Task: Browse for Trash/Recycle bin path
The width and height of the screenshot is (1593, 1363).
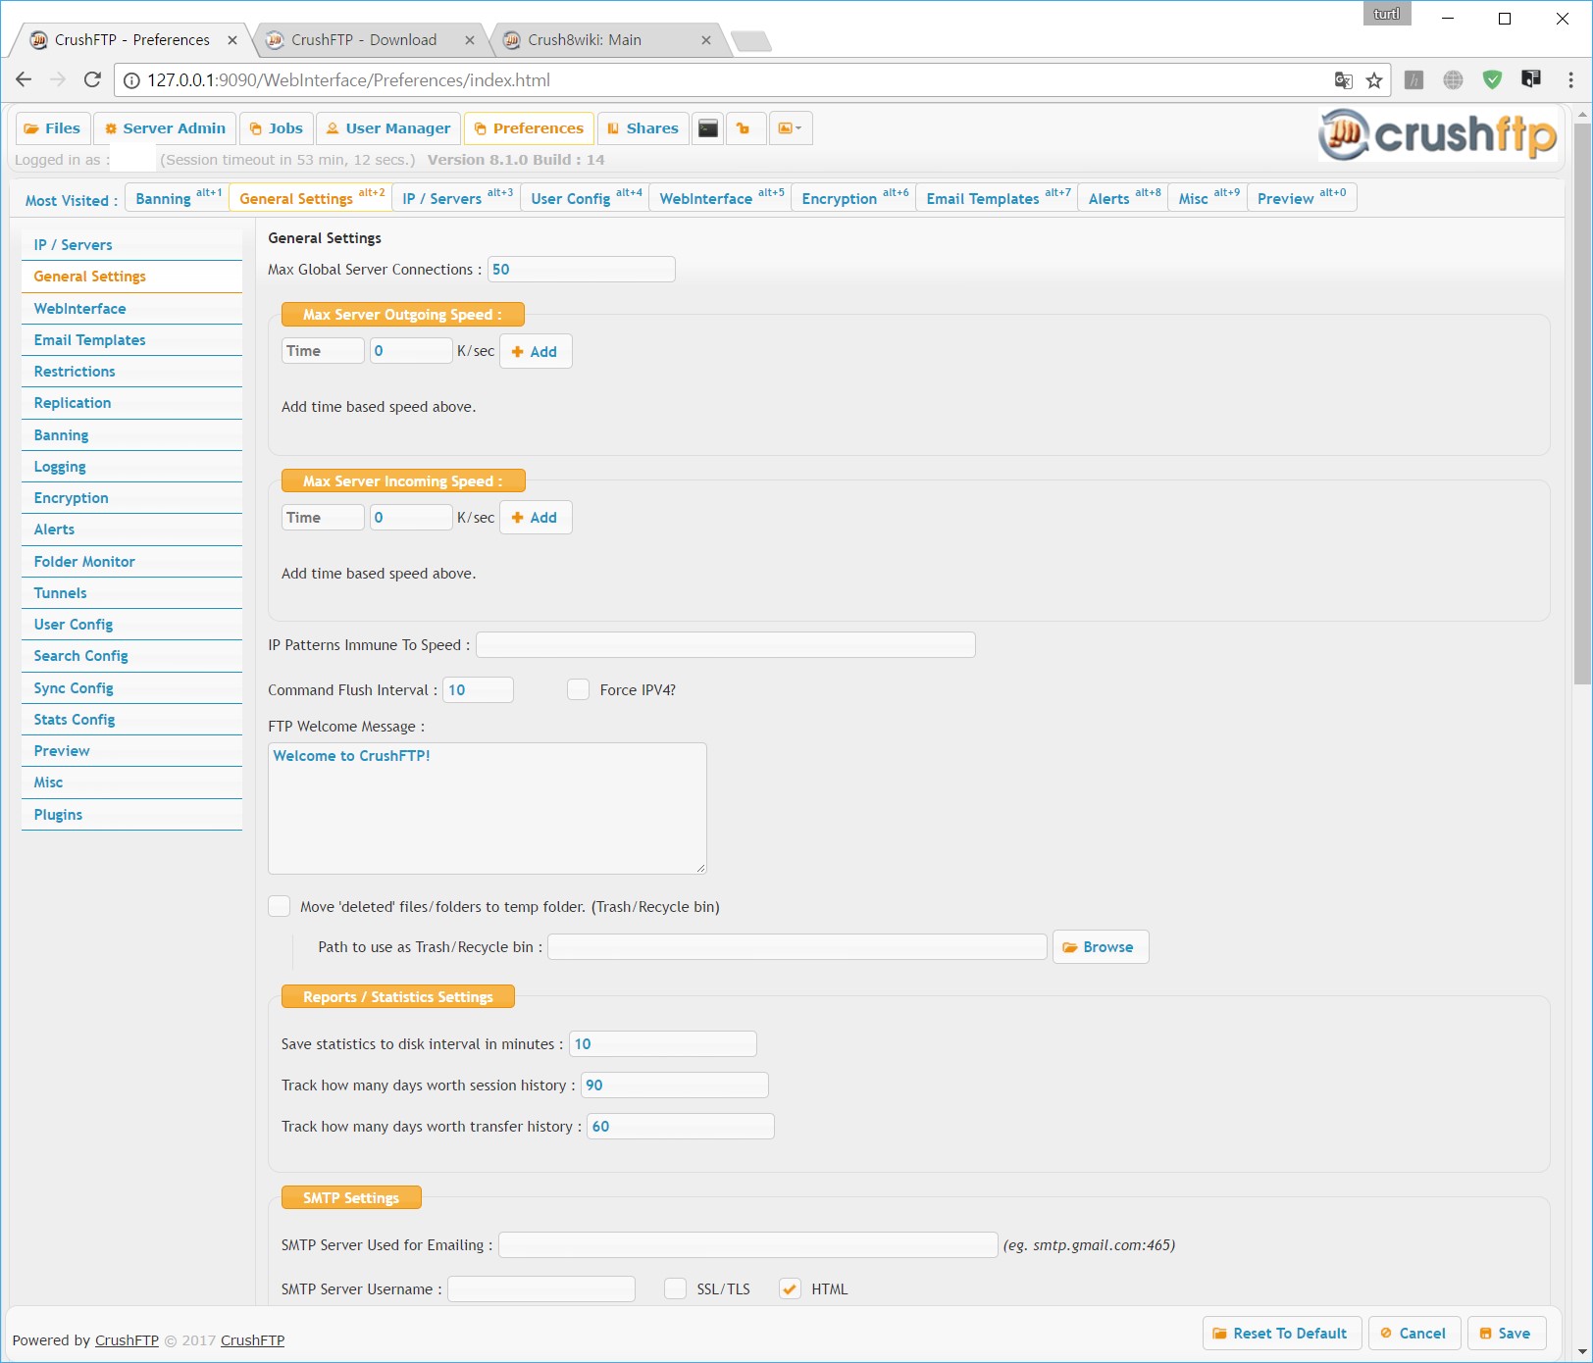Action: (x=1101, y=947)
